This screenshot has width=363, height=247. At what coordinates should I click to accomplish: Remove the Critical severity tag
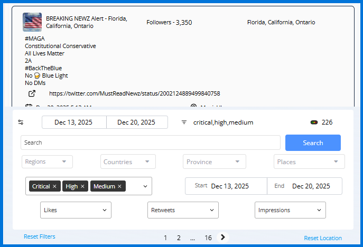pos(54,186)
